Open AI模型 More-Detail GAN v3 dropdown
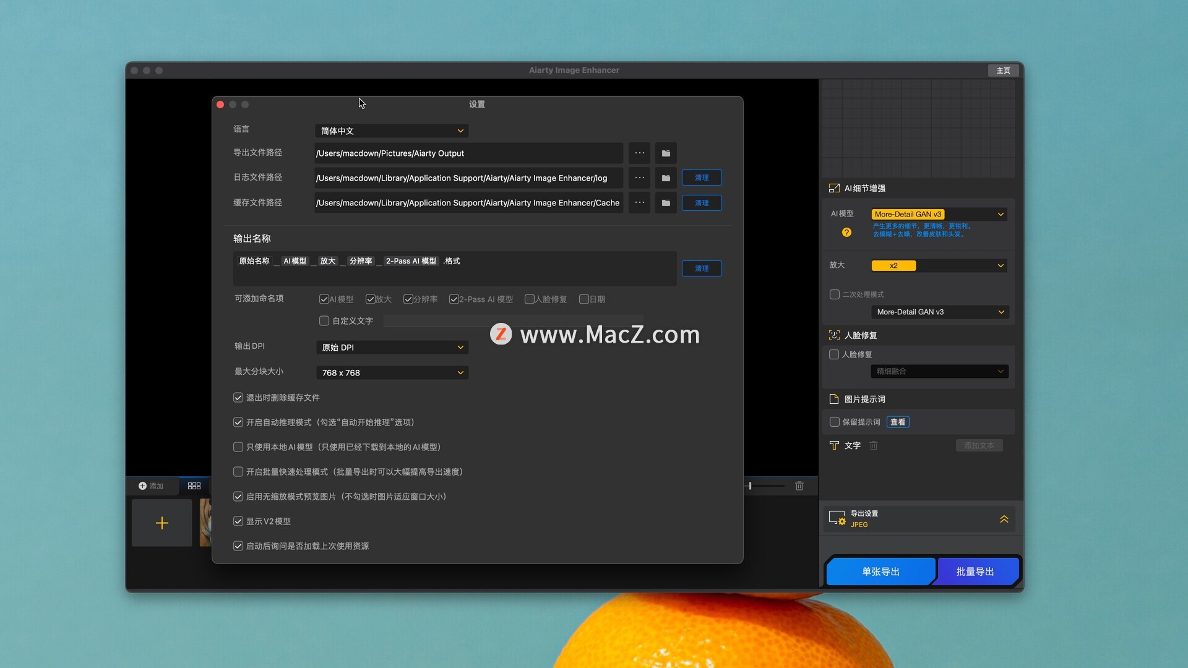Screen dimensions: 1188x668 click(x=939, y=215)
